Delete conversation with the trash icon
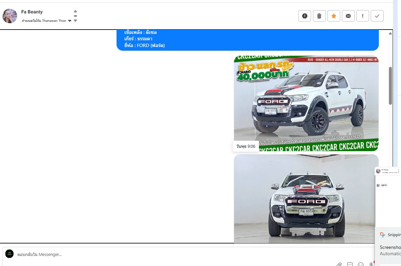Screen dimensions: 401x266 click(x=319, y=16)
